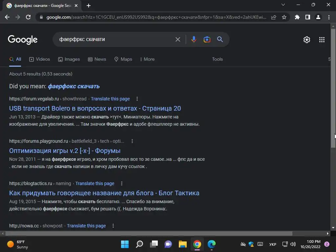Screen dimensions: 336x252
Task: Click the vertical page scrollbar
Action: tap(333, 88)
